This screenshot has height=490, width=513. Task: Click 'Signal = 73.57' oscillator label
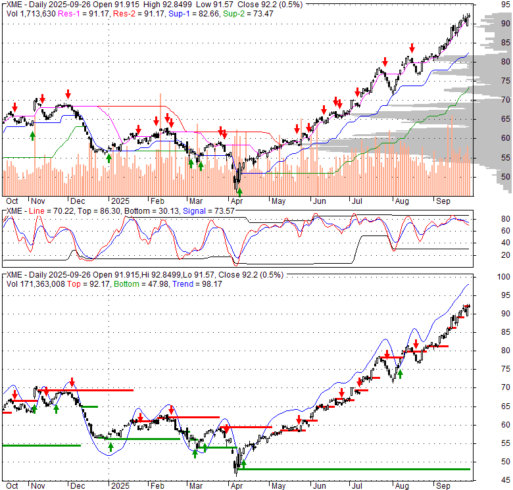click(x=208, y=211)
